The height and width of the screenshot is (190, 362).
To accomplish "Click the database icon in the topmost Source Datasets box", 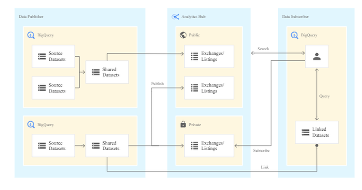I will coord(42,56).
